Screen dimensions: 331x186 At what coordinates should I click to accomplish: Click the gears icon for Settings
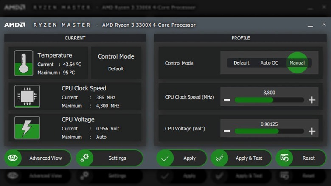coord(85,158)
